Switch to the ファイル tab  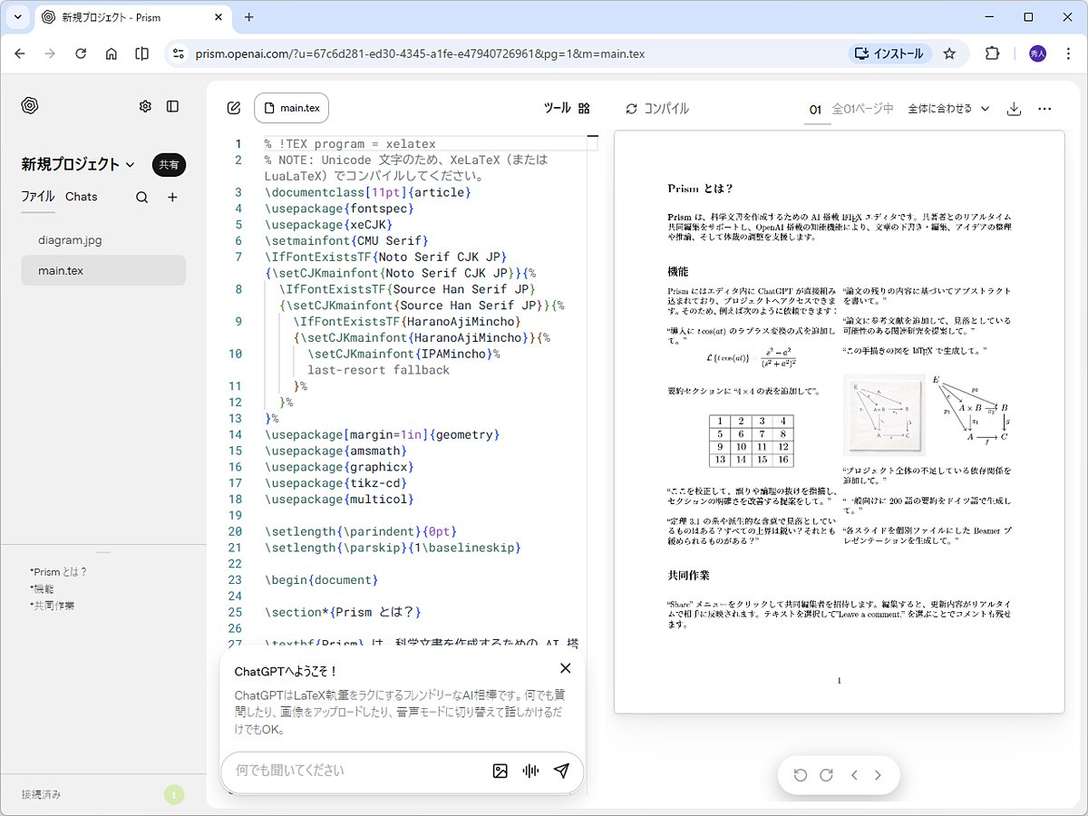click(38, 197)
